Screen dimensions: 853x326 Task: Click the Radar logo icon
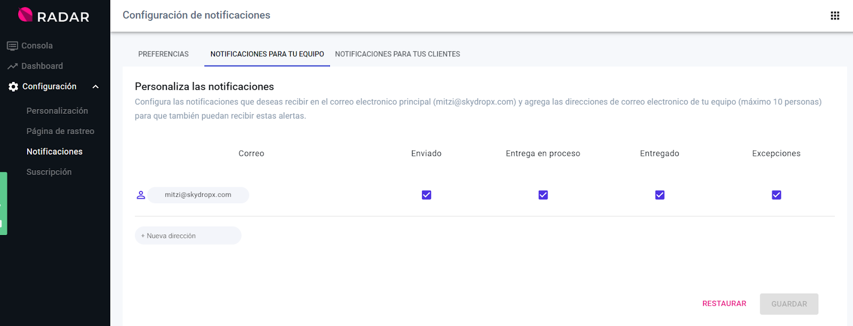[25, 15]
